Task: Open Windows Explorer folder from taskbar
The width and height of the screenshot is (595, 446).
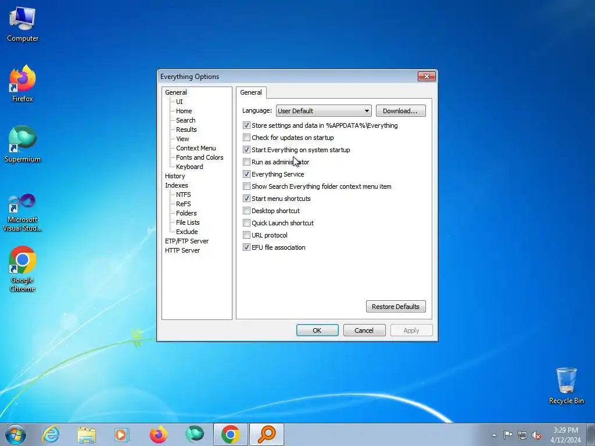Action: [x=87, y=434]
